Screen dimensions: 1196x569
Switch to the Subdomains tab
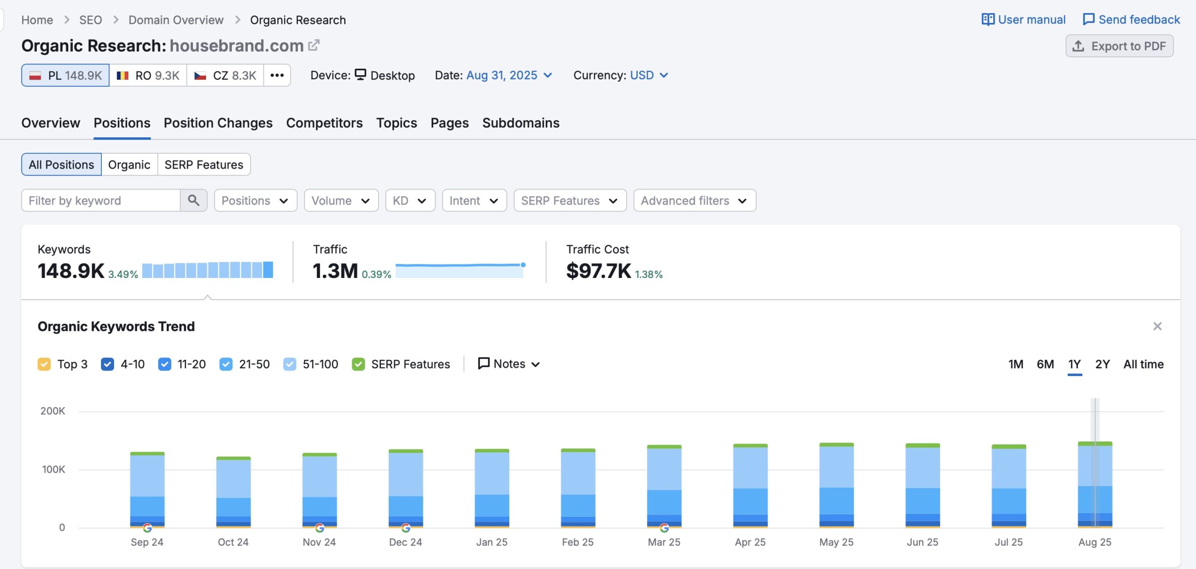(521, 123)
